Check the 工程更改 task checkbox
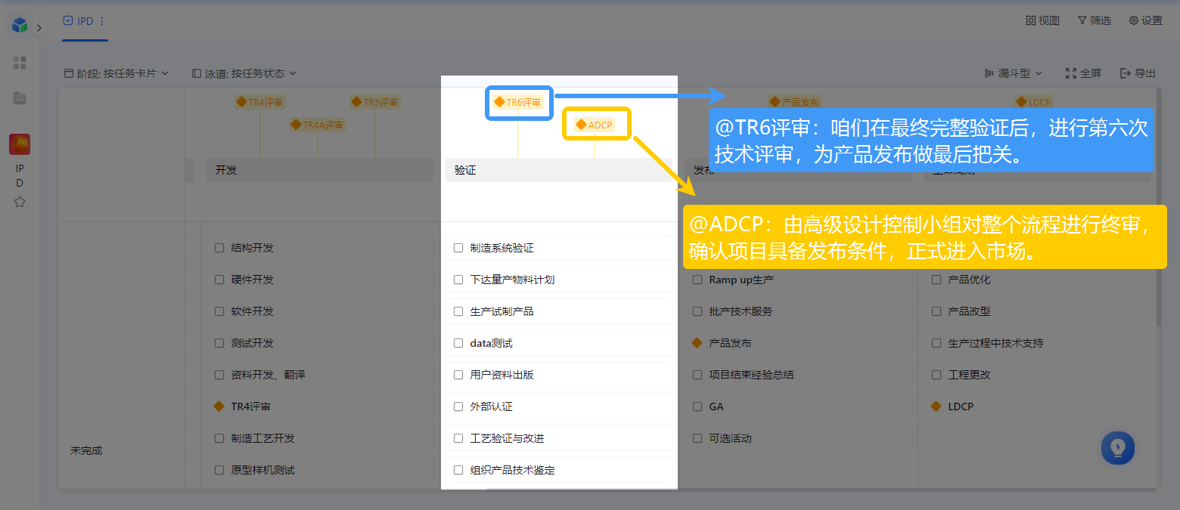Screen dimensions: 1180x510 tap(936, 375)
